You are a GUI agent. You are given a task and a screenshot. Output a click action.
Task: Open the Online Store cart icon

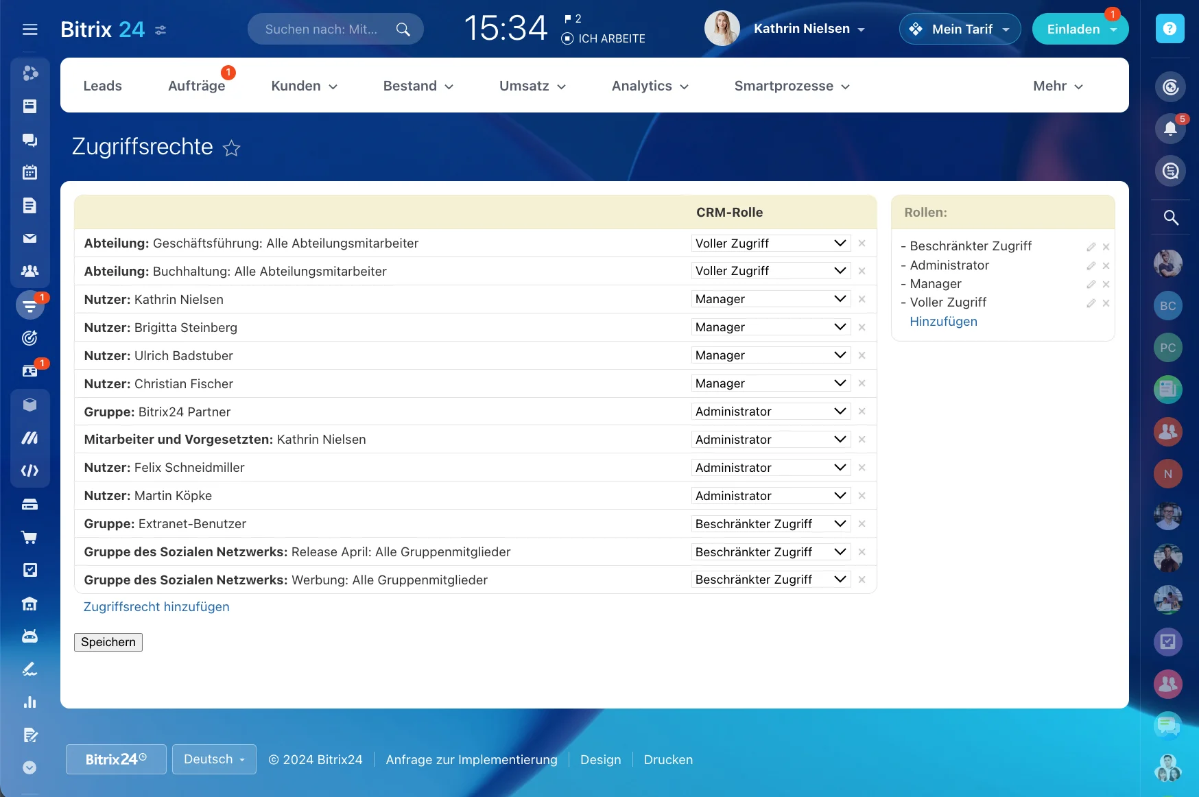pyautogui.click(x=30, y=536)
